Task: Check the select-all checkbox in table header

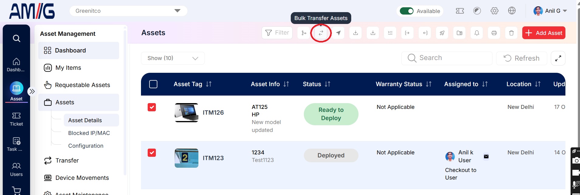Action: [153, 84]
